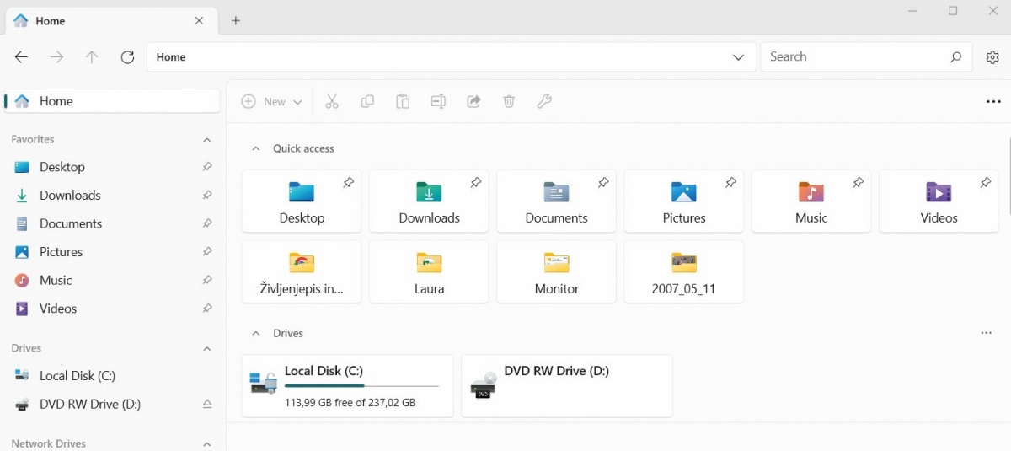Open the Monitor folder tile
The image size is (1011, 451).
[556, 271]
